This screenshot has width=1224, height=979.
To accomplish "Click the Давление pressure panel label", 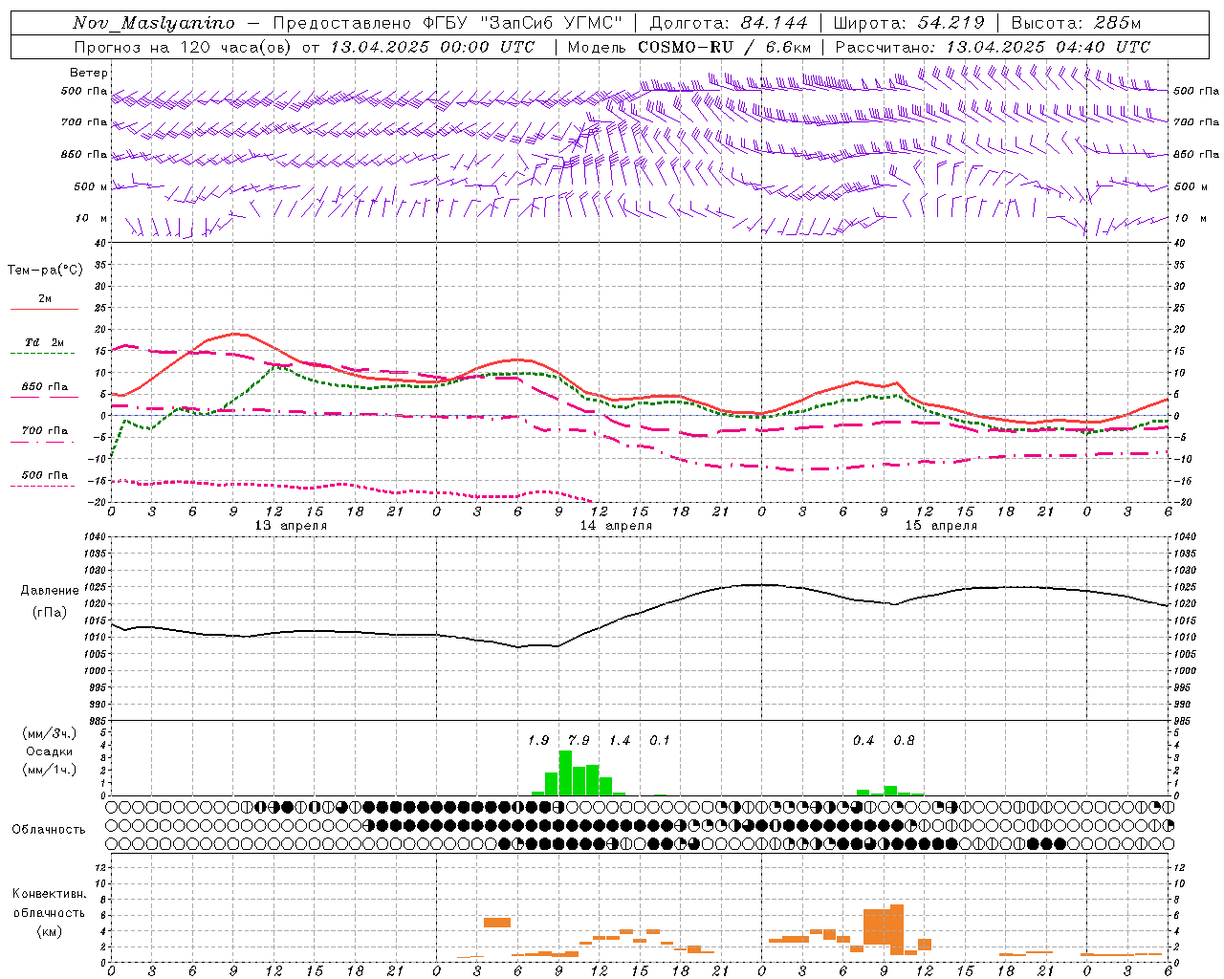I will click(x=50, y=591).
